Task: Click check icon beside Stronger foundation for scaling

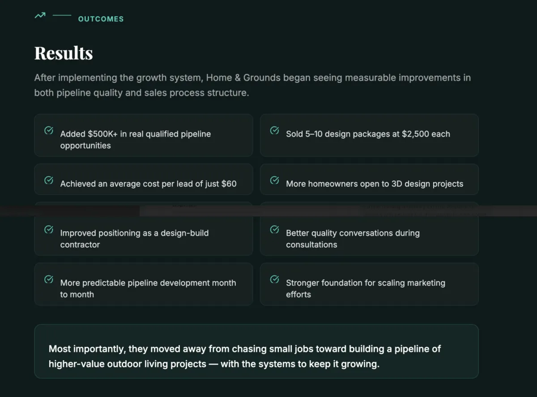Action: [275, 279]
